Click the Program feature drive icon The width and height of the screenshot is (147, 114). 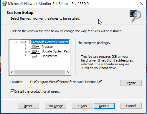click(x=34, y=47)
